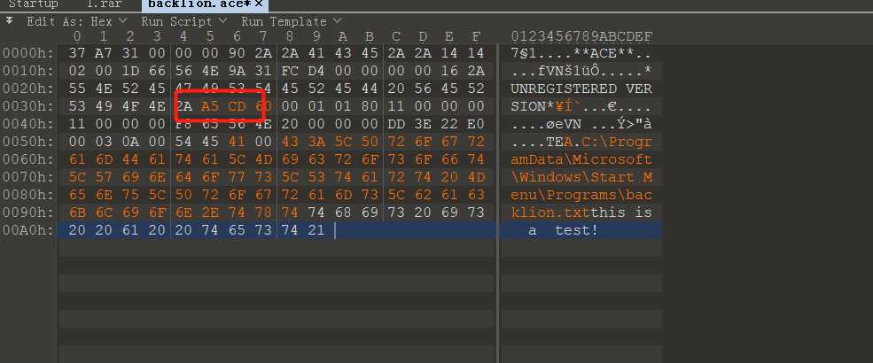The image size is (873, 363).
Task: Click byte D4 in row 0010h
Action: click(x=316, y=71)
